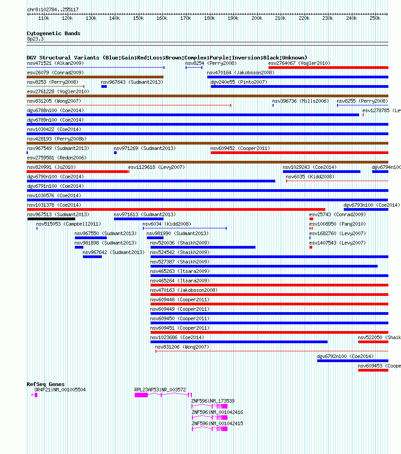Screen dimensions: 401x454
Task: Select the dgv240e55 (Pinto2007) label
Action: coord(239,82)
